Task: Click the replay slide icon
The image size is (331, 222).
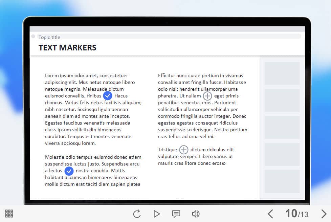Action: pyautogui.click(x=137, y=214)
